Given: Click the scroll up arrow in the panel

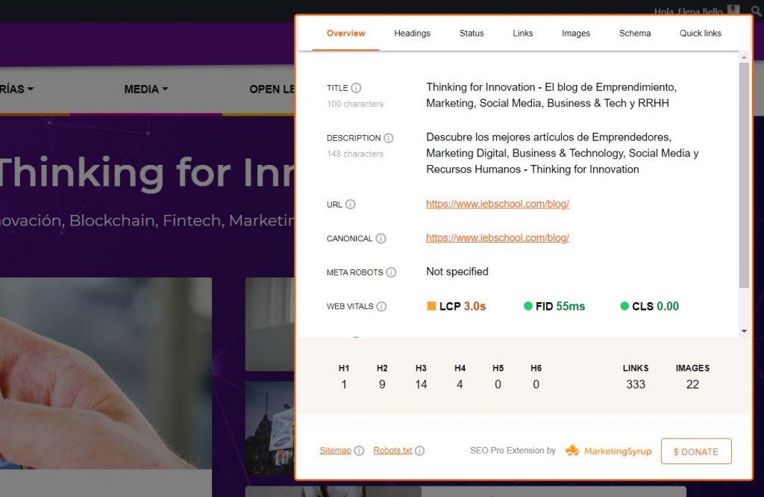Looking at the screenshot, I should tap(744, 57).
